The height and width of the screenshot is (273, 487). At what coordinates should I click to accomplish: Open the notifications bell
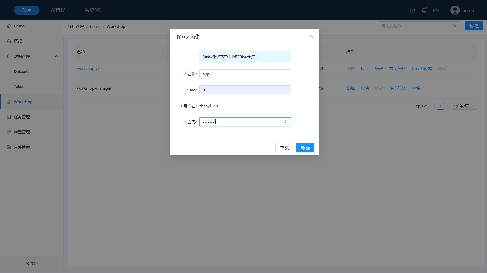pyautogui.click(x=424, y=10)
